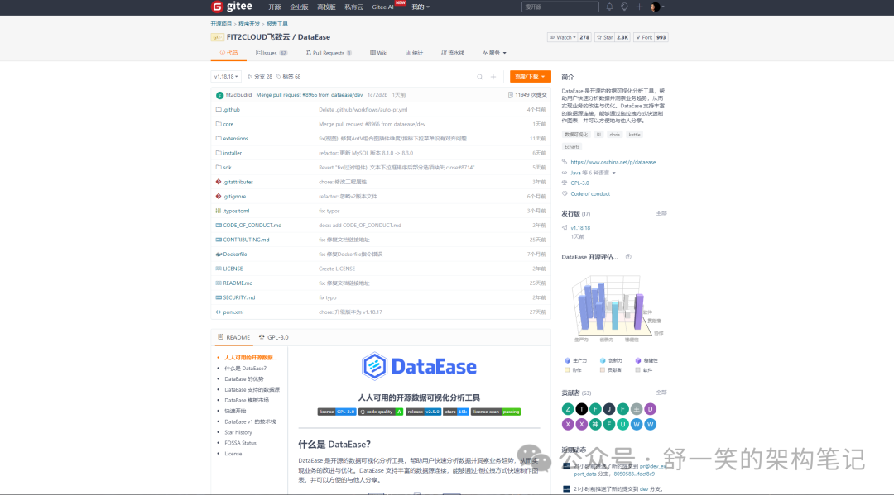Open the README.md file
This screenshot has width=894, height=495.
tap(238, 283)
